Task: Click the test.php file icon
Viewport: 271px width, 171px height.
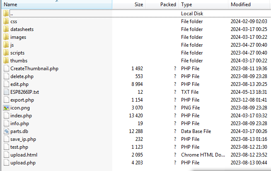Action: (6, 147)
